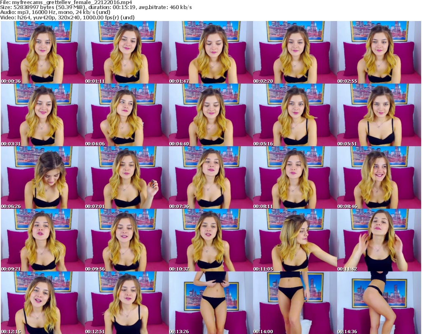Click the File name text line
Screen dimensions: 422x334
[x=66, y=2]
